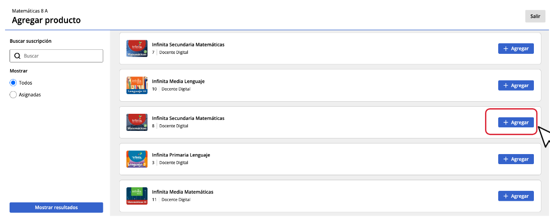Add Infinita Secundaria Matemáticas grade 7
Image resolution: width=550 pixels, height=217 pixels.
point(516,49)
